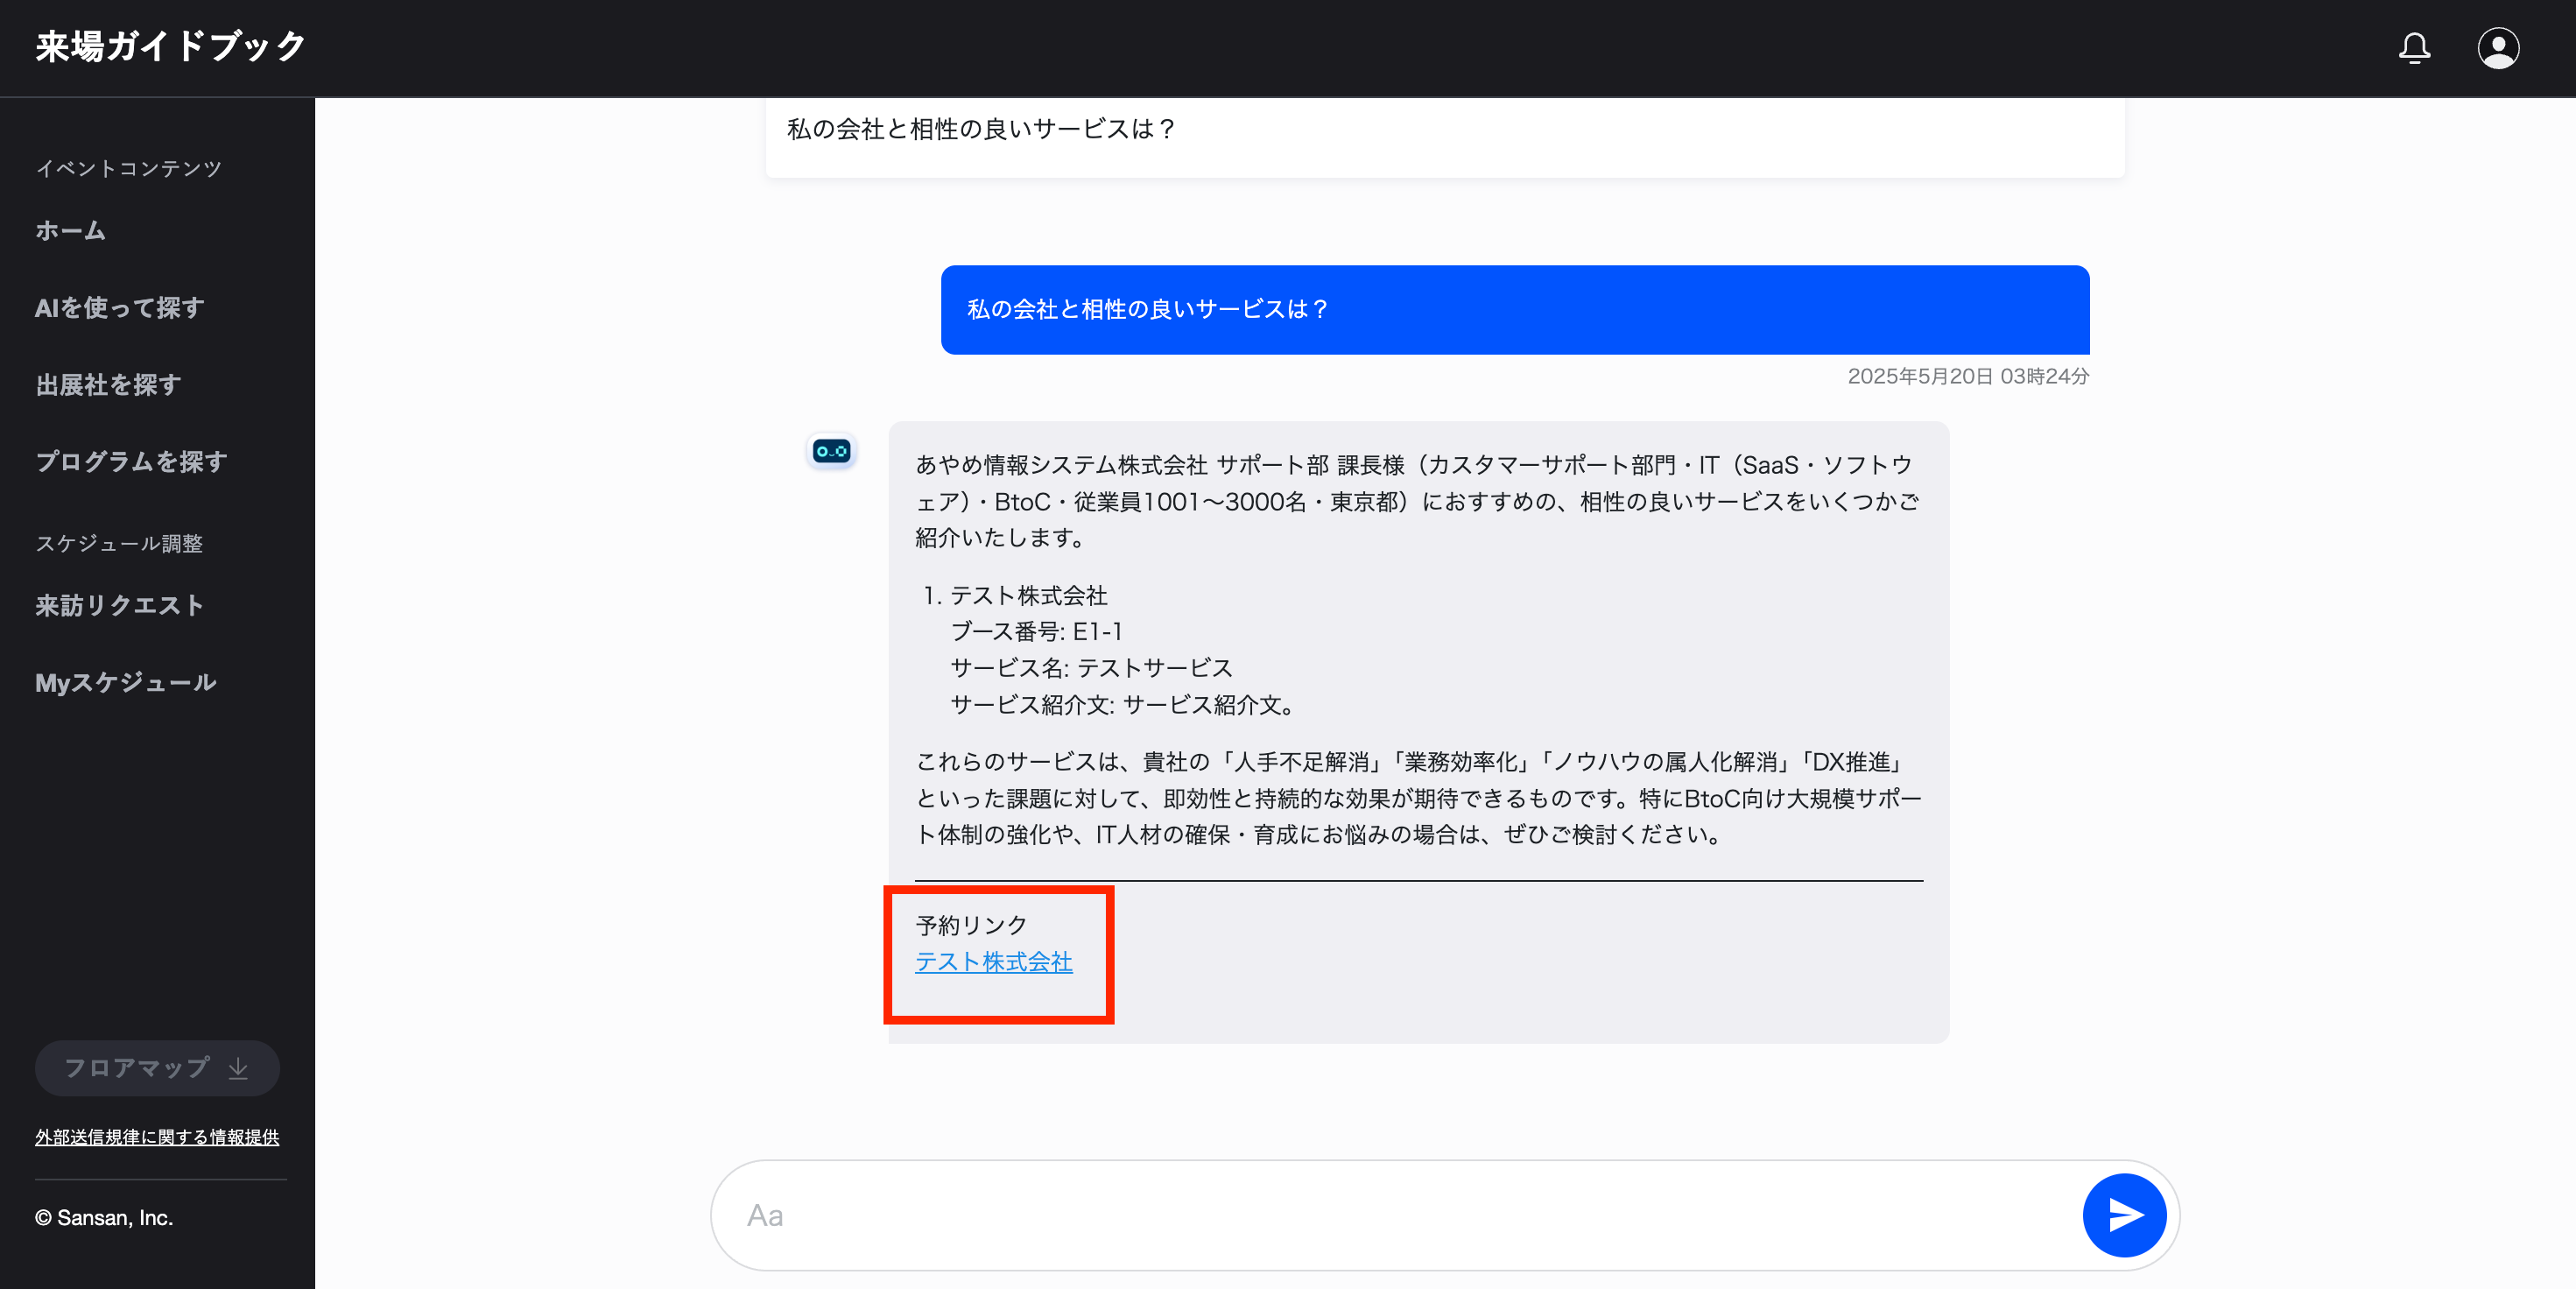The image size is (2576, 1289).
Task: Open プログラムを探す in the sidebar
Action: (x=131, y=461)
